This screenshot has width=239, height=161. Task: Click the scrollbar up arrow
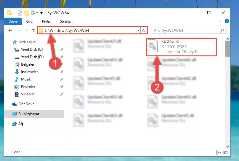pyautogui.click(x=228, y=39)
